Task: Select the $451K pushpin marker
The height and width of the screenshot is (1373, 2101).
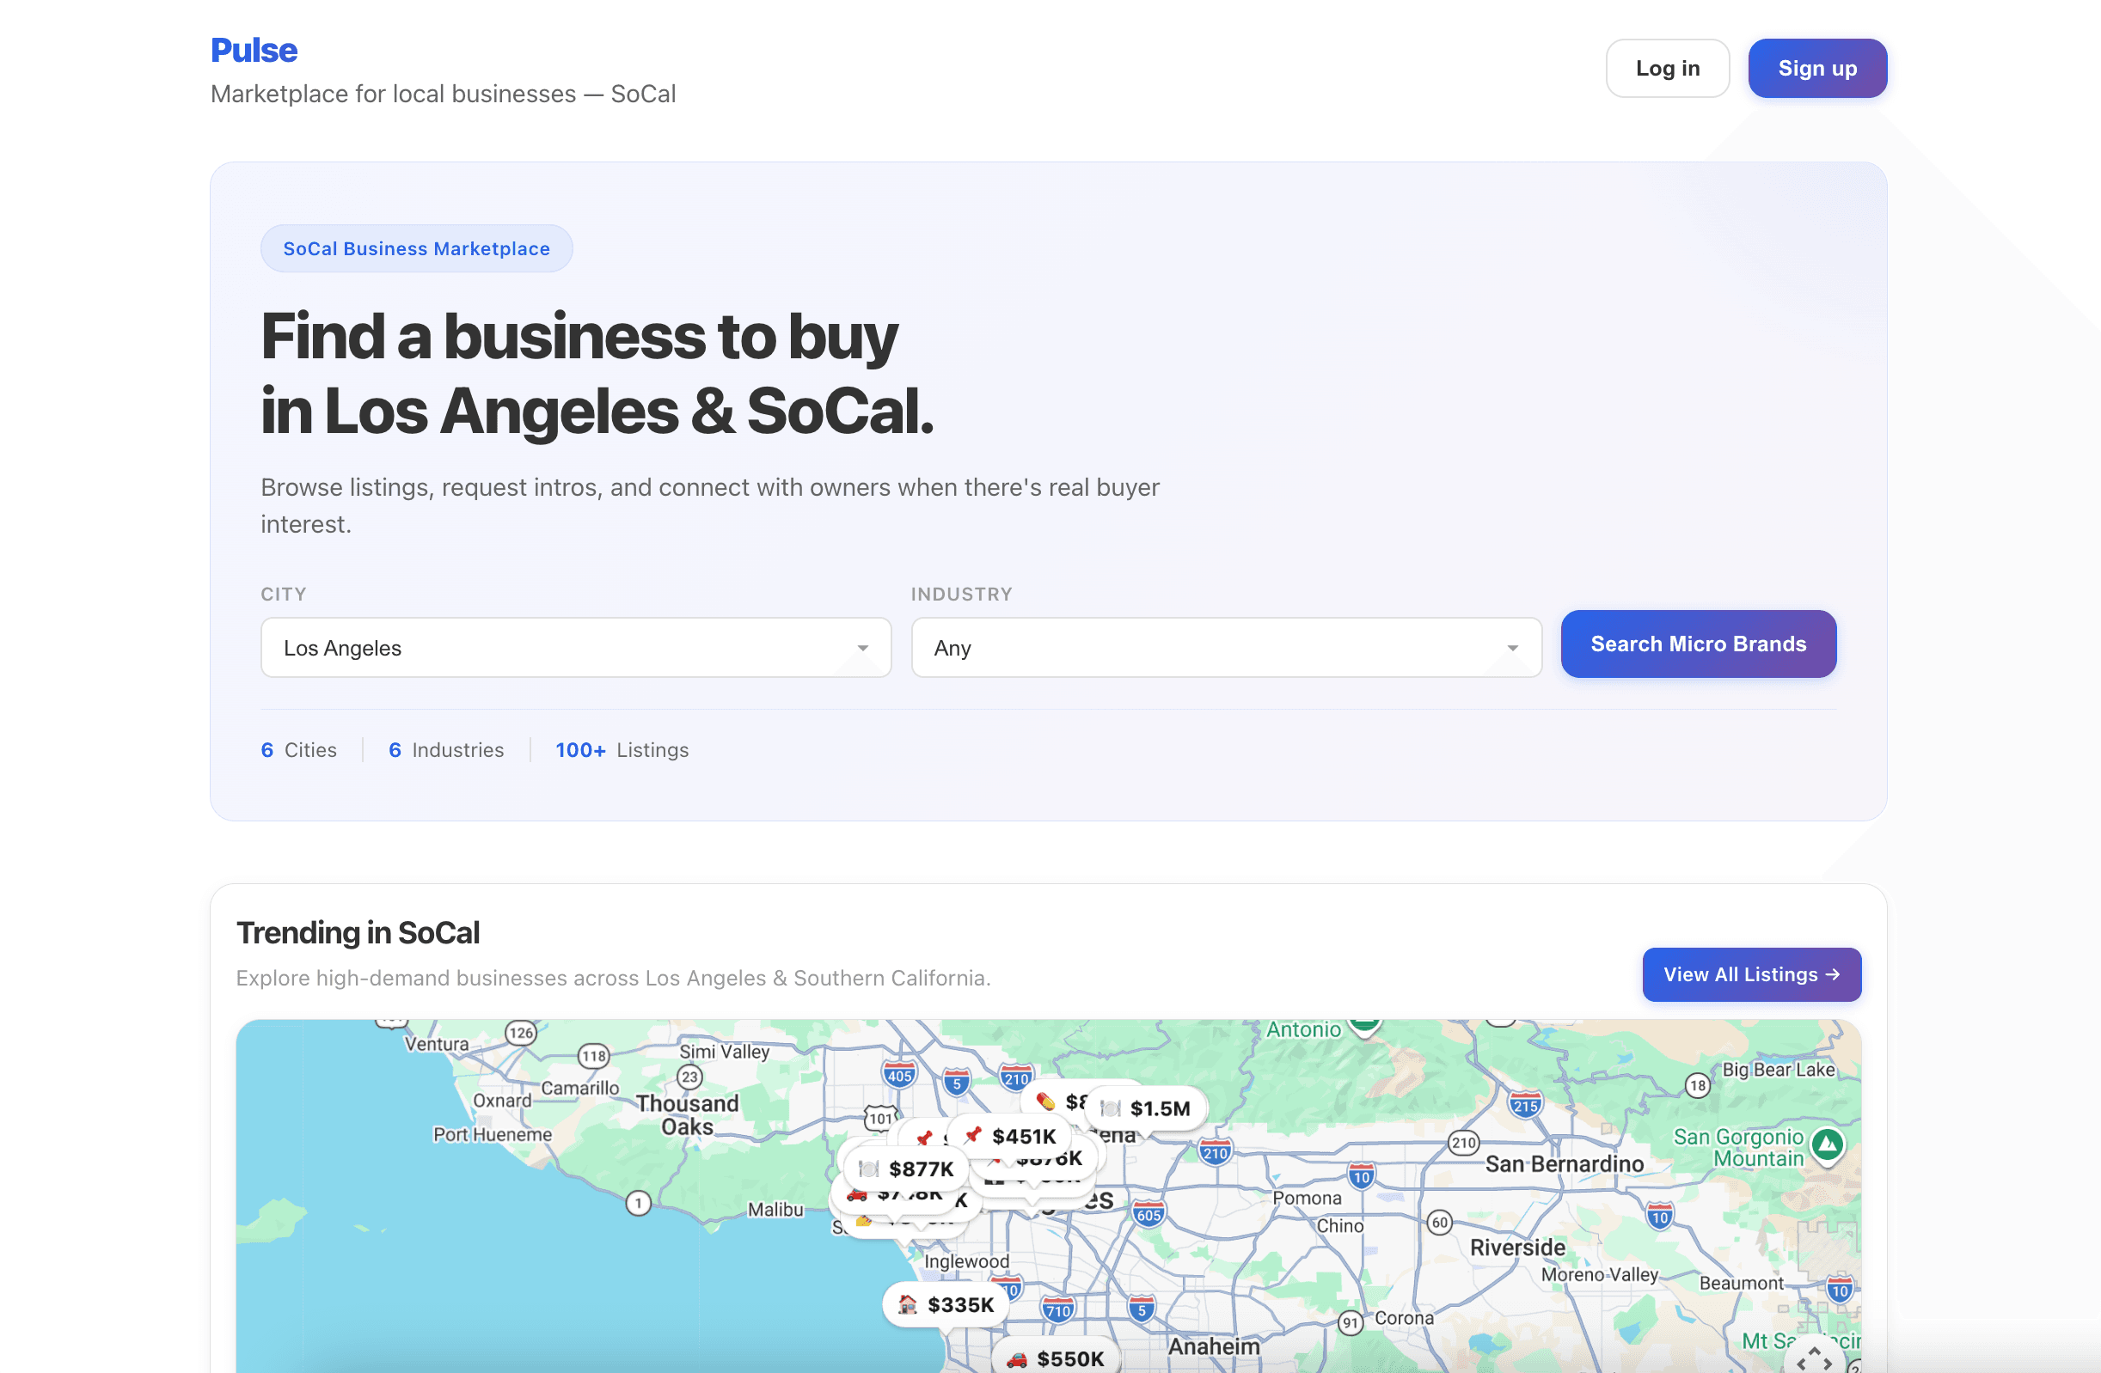Action: click(1022, 1137)
